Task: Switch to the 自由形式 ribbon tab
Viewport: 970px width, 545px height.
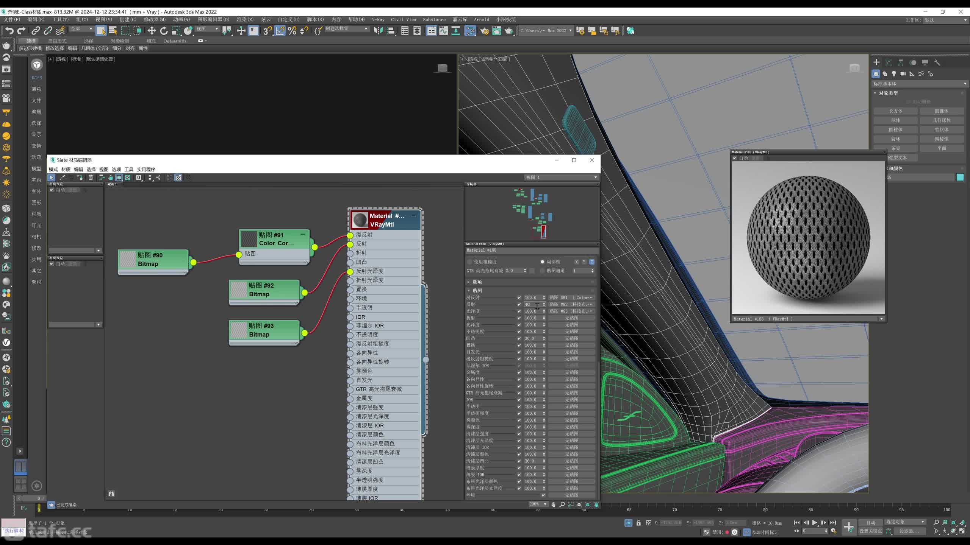Action: click(57, 41)
